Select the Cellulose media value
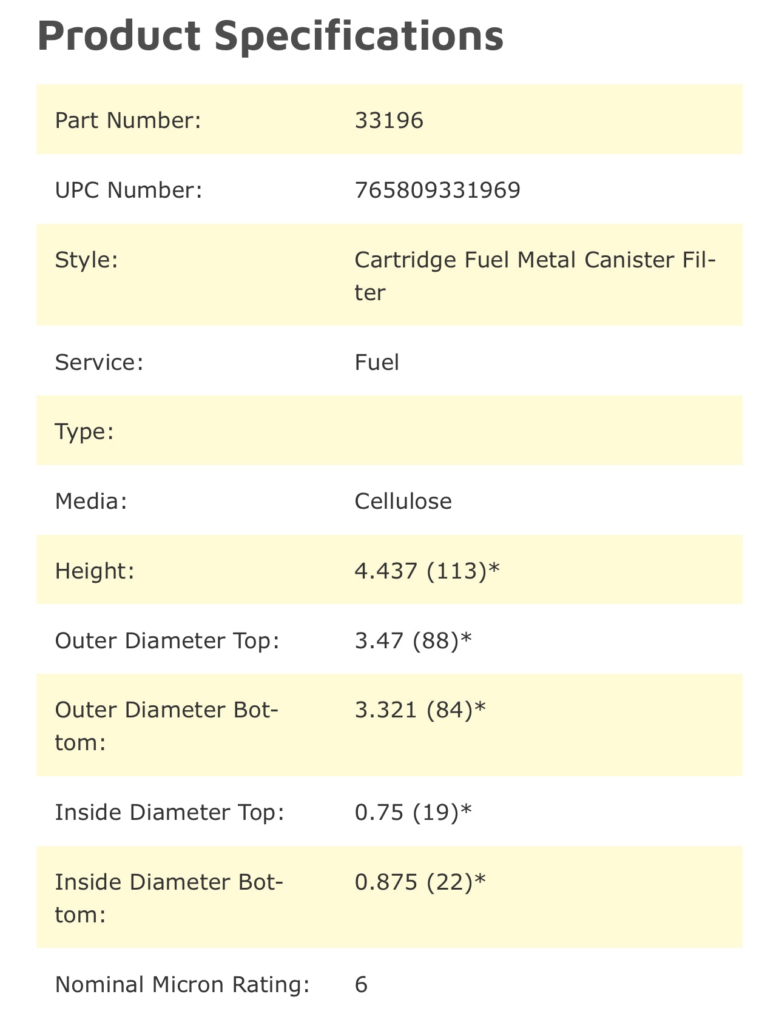Viewport: 779px width, 1017px height. (x=403, y=501)
